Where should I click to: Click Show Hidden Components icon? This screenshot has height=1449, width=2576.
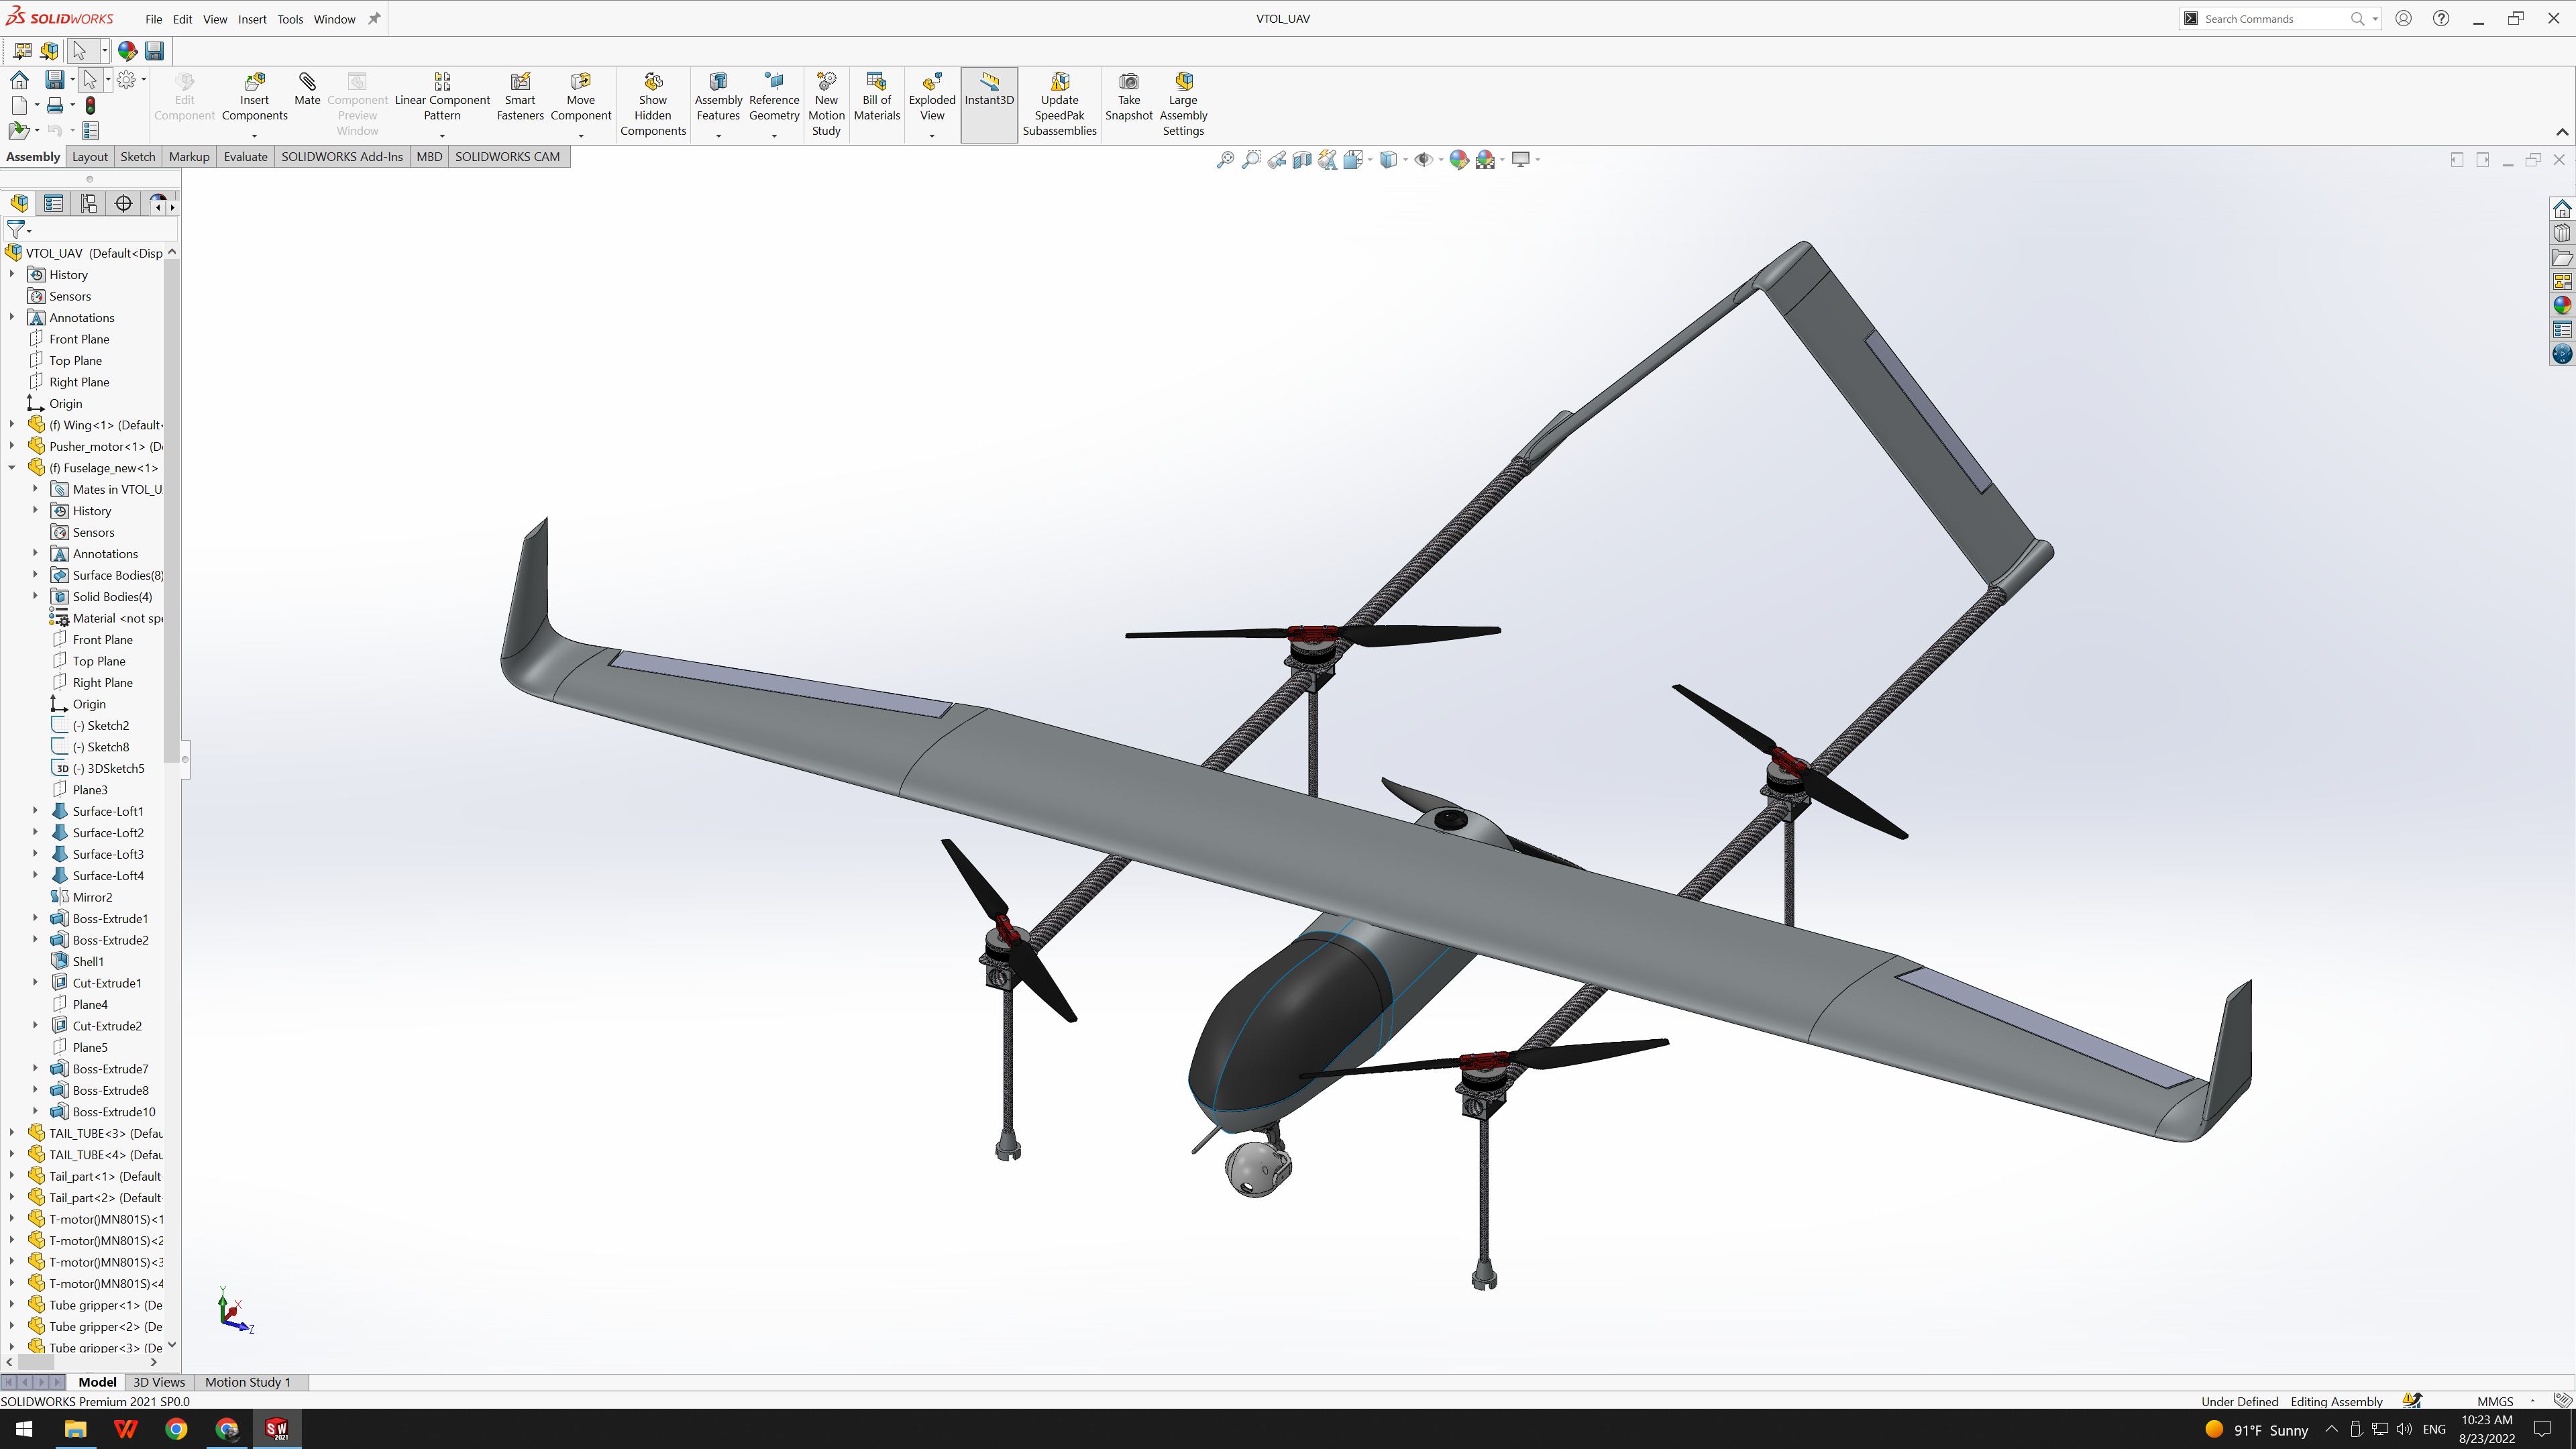pos(652,82)
